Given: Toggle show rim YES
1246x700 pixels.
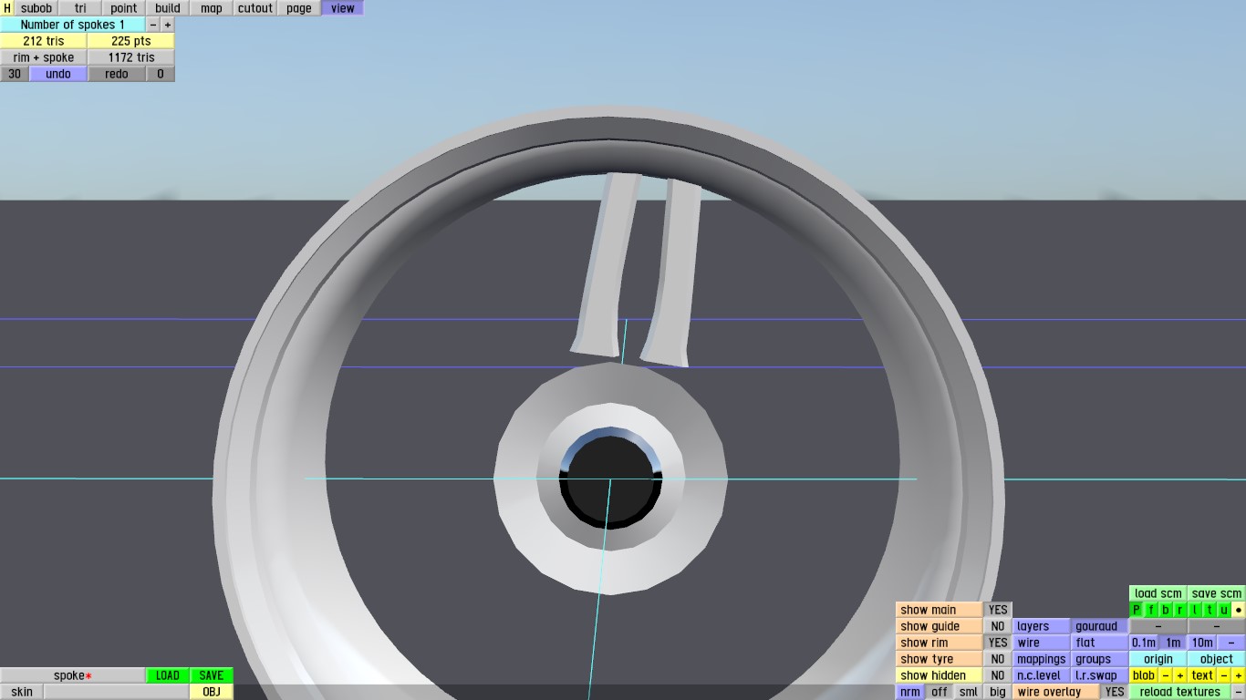Looking at the screenshot, I should pos(998,643).
